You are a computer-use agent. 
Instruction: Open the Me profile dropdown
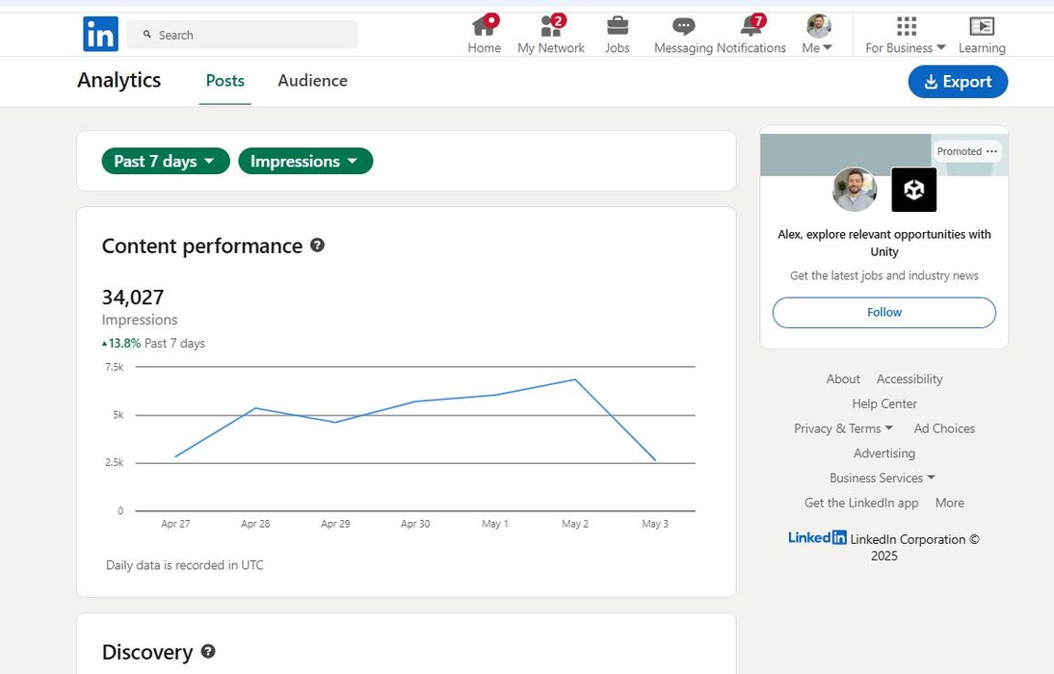click(818, 35)
